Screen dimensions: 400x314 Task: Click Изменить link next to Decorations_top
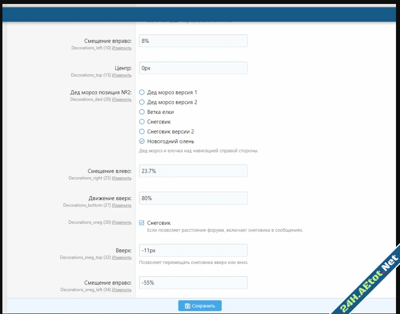[121, 75]
